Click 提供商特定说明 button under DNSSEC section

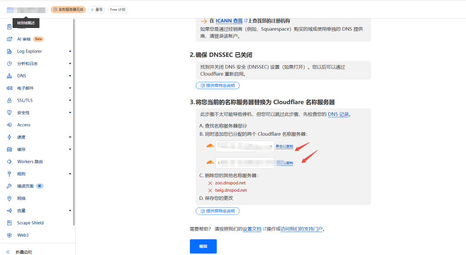(x=217, y=85)
